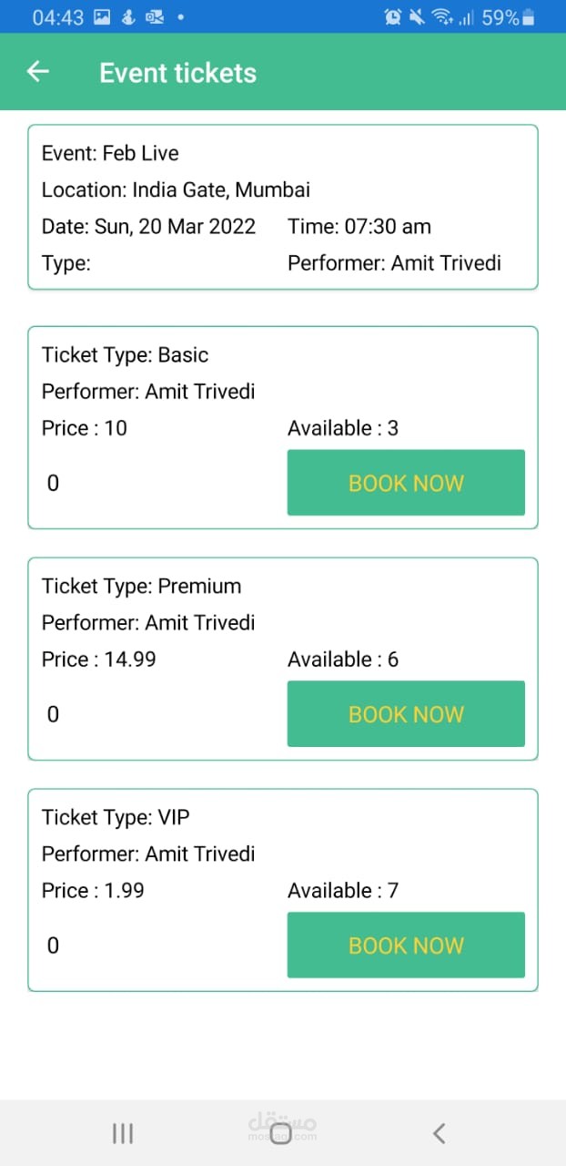Book the Premium ticket now
The image size is (566, 1166).
click(x=406, y=714)
